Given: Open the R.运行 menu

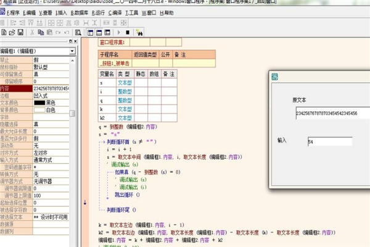Looking at the screenshot, I should point(98,13).
